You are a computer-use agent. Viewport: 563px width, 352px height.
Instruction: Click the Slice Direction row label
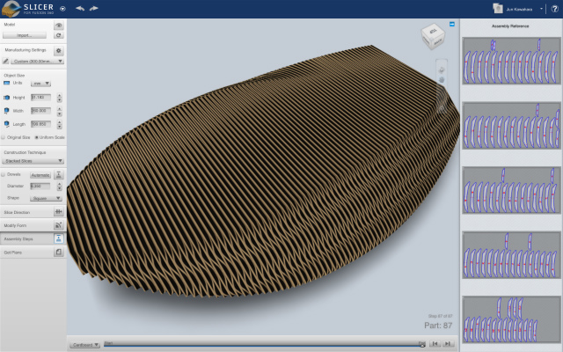coord(17,212)
